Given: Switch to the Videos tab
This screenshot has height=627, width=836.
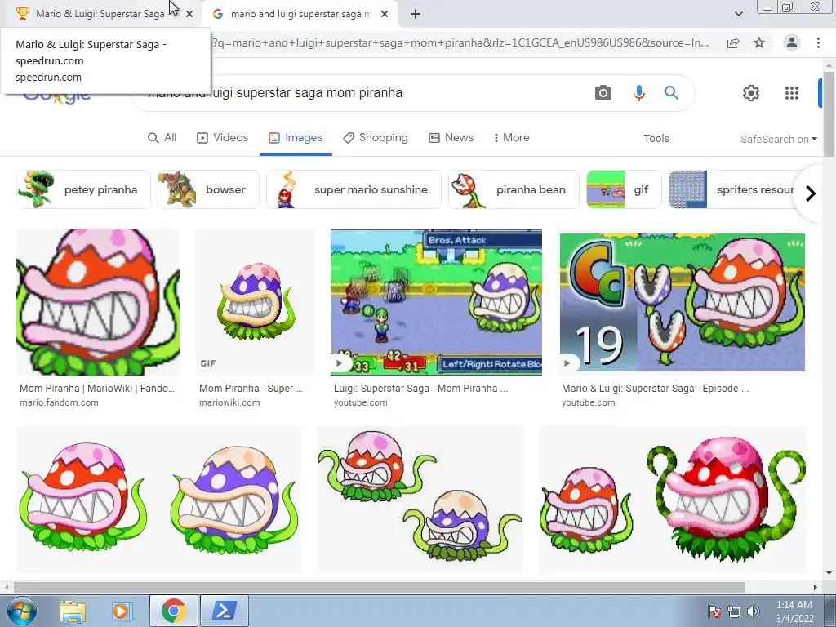Looking at the screenshot, I should pos(222,137).
